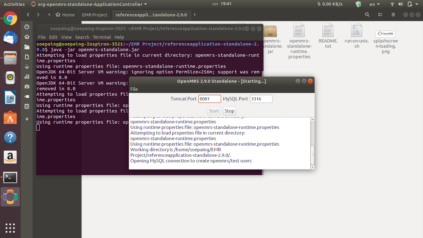Click the network speed indicator 0.00 KB/s
423x238 pixels.
click(330, 4)
